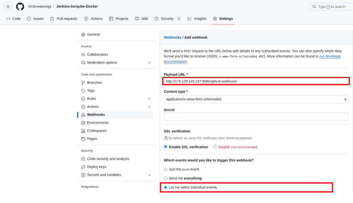Select Just the push event option

pyautogui.click(x=166, y=169)
